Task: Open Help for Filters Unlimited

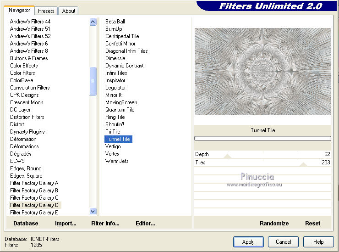Action: pyautogui.click(x=318, y=241)
